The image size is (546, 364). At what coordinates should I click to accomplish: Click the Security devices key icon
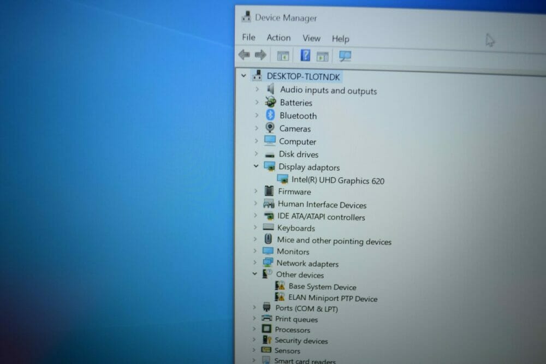[x=267, y=339]
